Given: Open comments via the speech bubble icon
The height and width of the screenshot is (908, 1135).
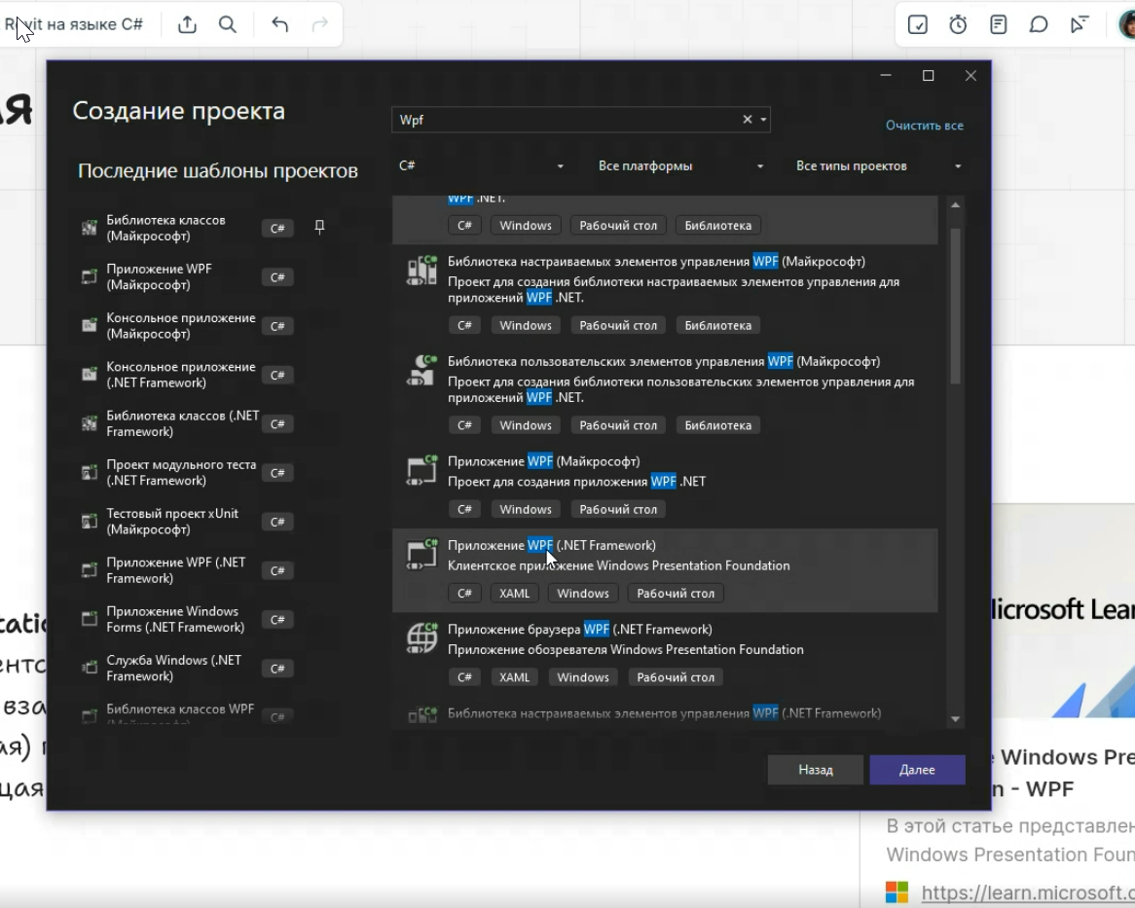Looking at the screenshot, I should 1039,24.
